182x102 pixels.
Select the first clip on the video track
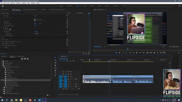(x=96, y=76)
